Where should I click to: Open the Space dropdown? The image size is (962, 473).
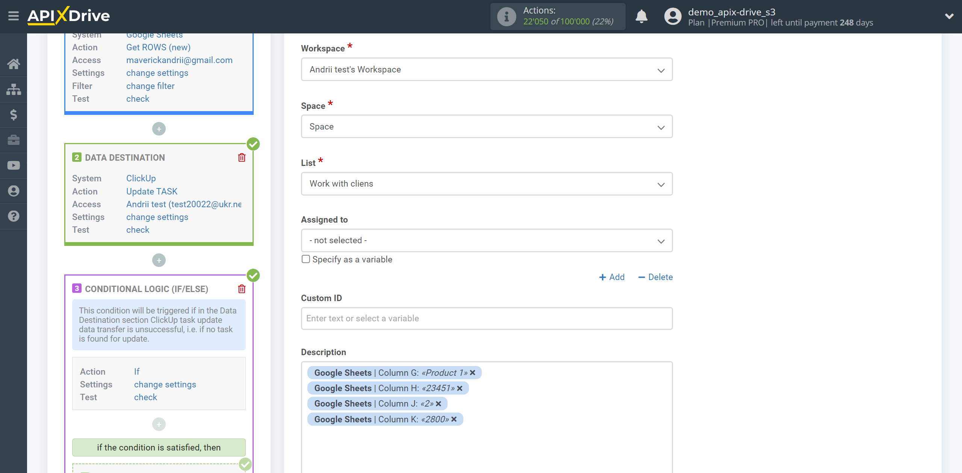click(x=487, y=127)
